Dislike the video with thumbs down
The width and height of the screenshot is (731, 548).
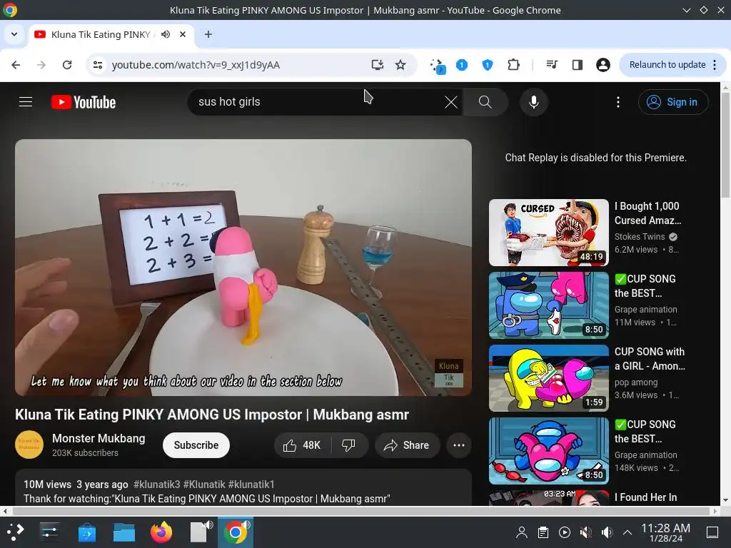point(348,445)
